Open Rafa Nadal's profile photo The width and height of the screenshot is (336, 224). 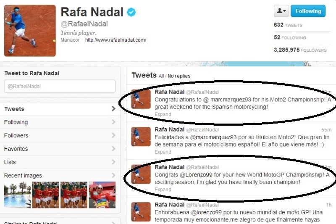point(30,31)
